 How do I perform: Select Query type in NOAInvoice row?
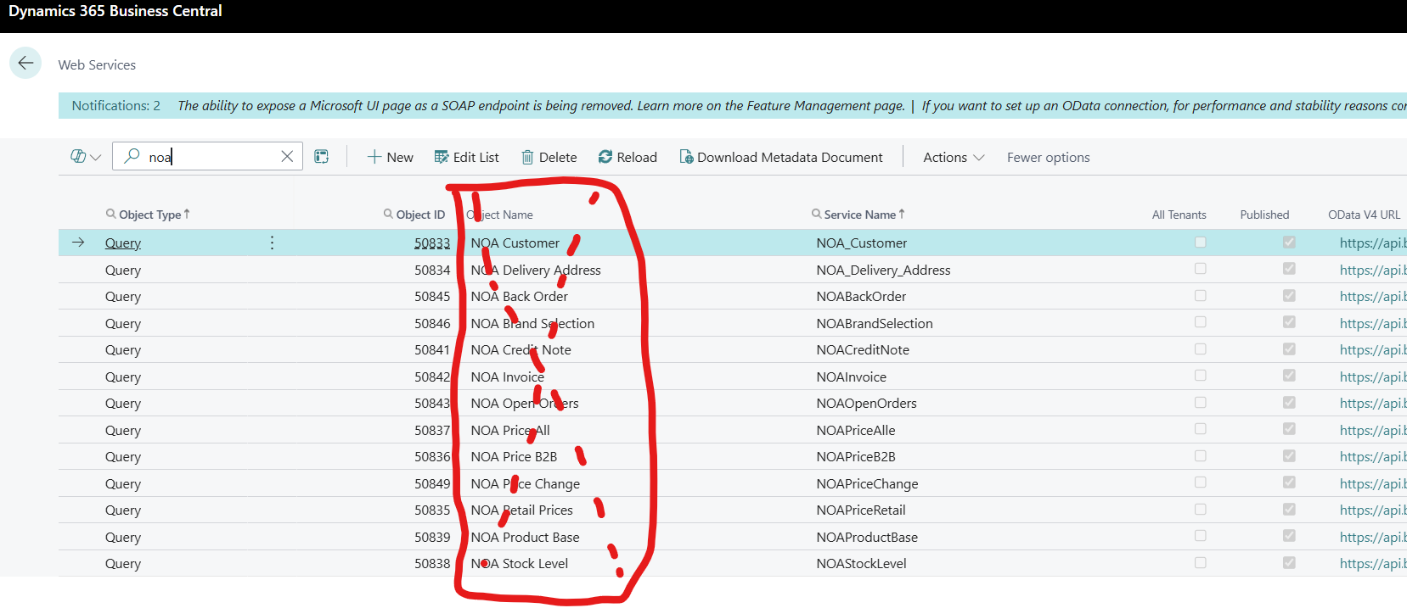(123, 377)
